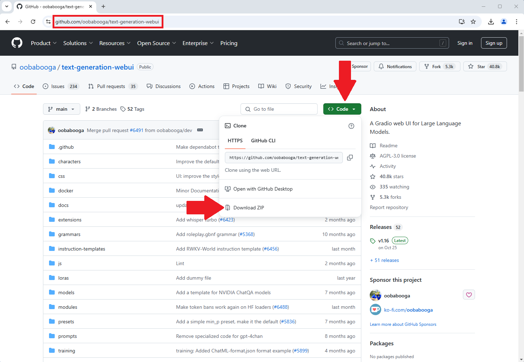
Task: Close the GitHub browser tab
Action: [91, 6]
